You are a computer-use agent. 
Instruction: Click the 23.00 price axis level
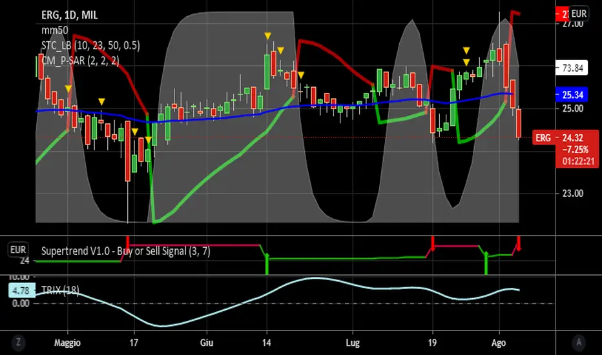(572, 193)
